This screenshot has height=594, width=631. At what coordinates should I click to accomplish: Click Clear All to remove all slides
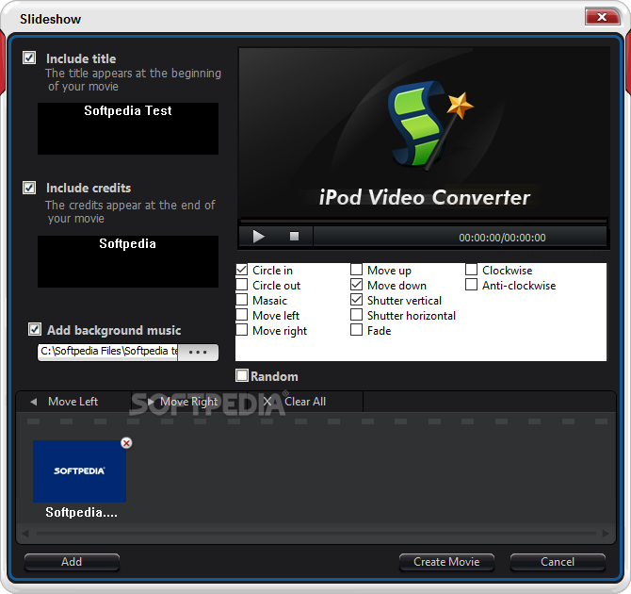[x=304, y=402]
